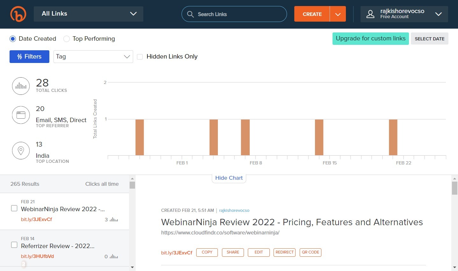Image resolution: width=458 pixels, height=271 pixels.
Task: Click the Bitly logo icon
Action: tap(18, 14)
